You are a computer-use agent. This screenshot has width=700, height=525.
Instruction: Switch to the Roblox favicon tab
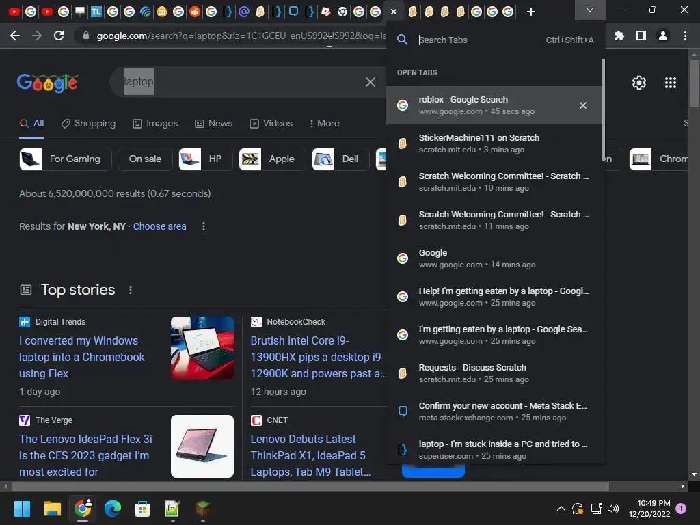[x=326, y=12]
